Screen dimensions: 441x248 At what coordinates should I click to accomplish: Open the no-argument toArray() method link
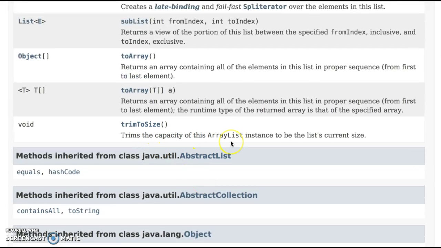[x=134, y=56]
